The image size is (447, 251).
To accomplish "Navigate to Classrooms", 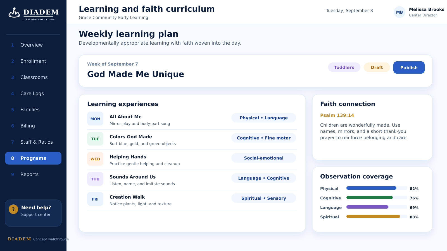I will pyautogui.click(x=33, y=77).
